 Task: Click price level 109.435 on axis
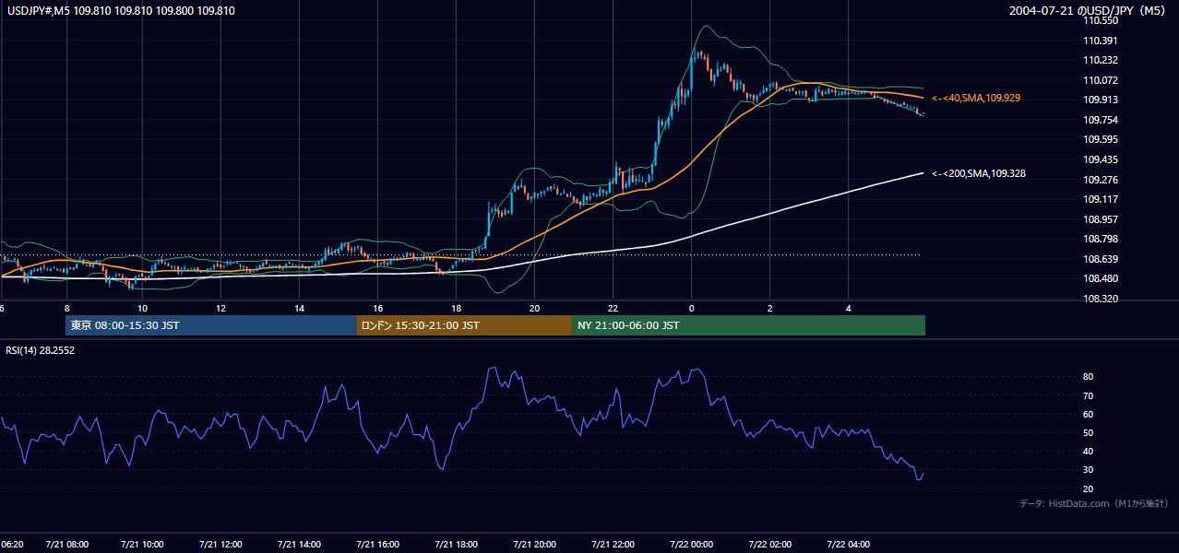tap(1100, 159)
